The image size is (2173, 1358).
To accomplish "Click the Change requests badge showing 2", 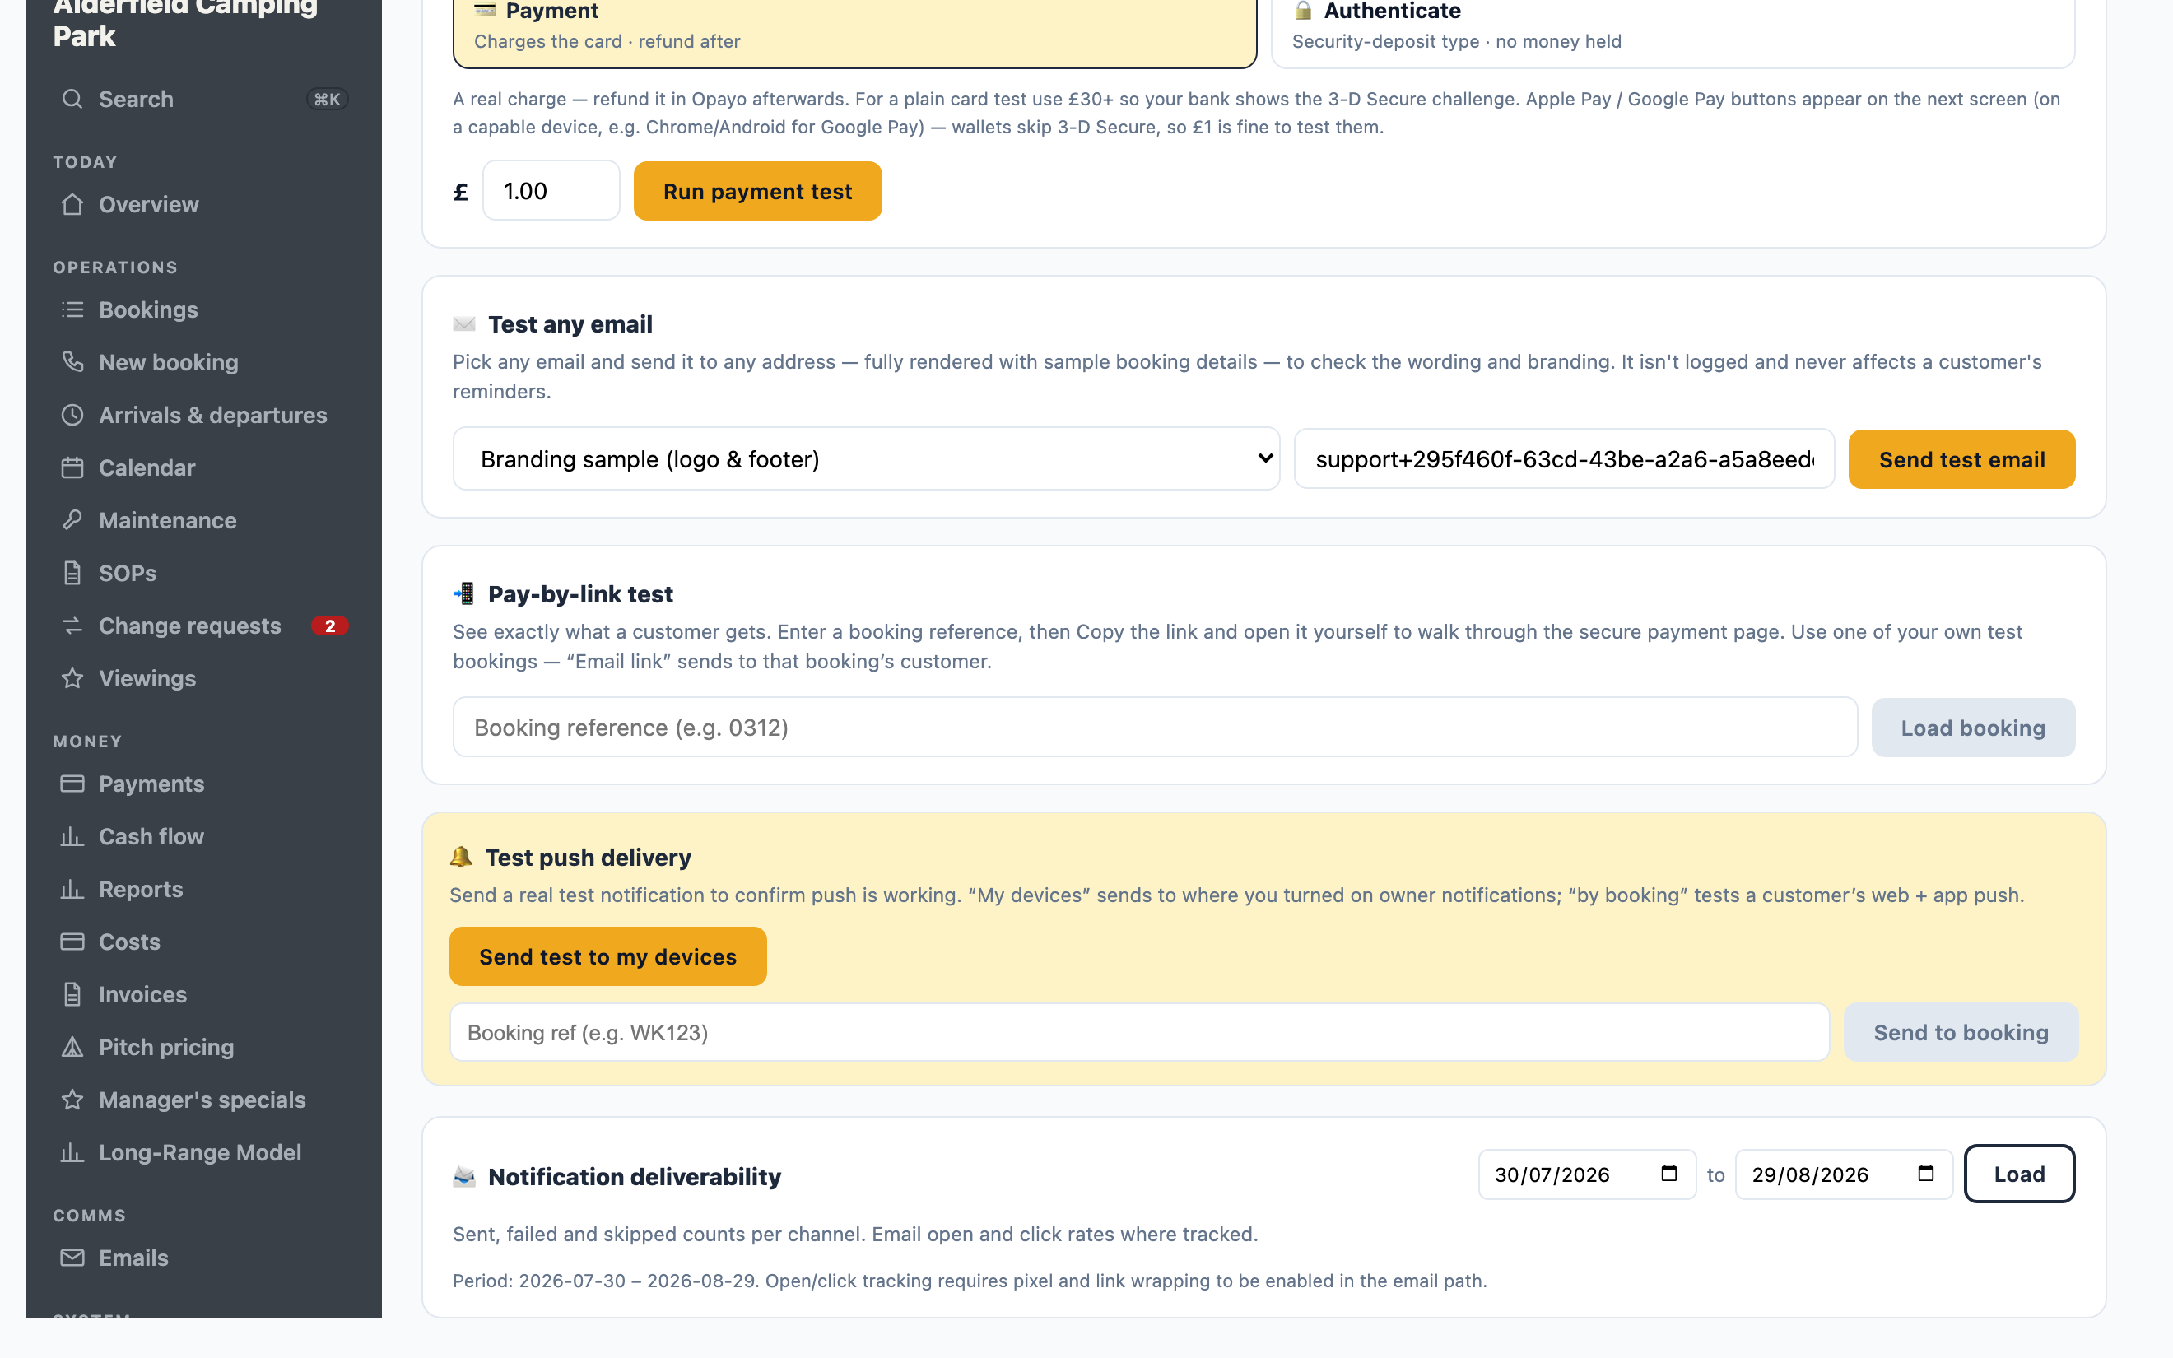I will tap(329, 626).
